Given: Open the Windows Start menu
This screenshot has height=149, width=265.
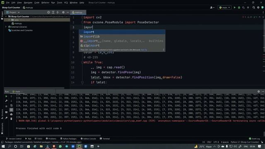Looking at the screenshot, I should click(x=3, y=146).
